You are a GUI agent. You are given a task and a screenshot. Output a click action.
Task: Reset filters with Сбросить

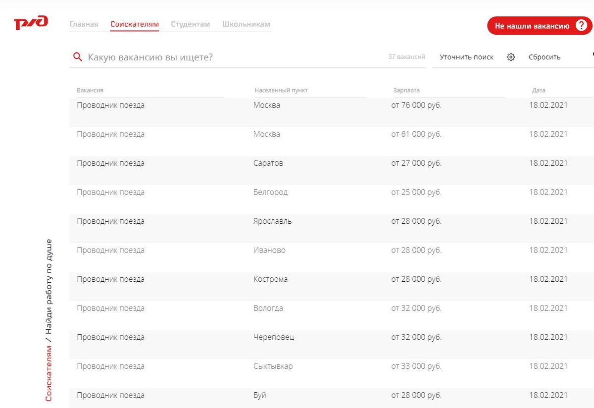click(x=544, y=57)
